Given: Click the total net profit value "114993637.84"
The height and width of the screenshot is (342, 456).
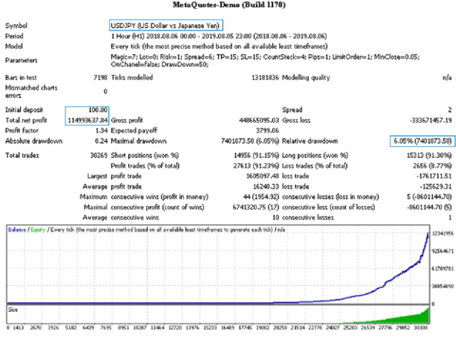Looking at the screenshot, I should tap(88, 120).
